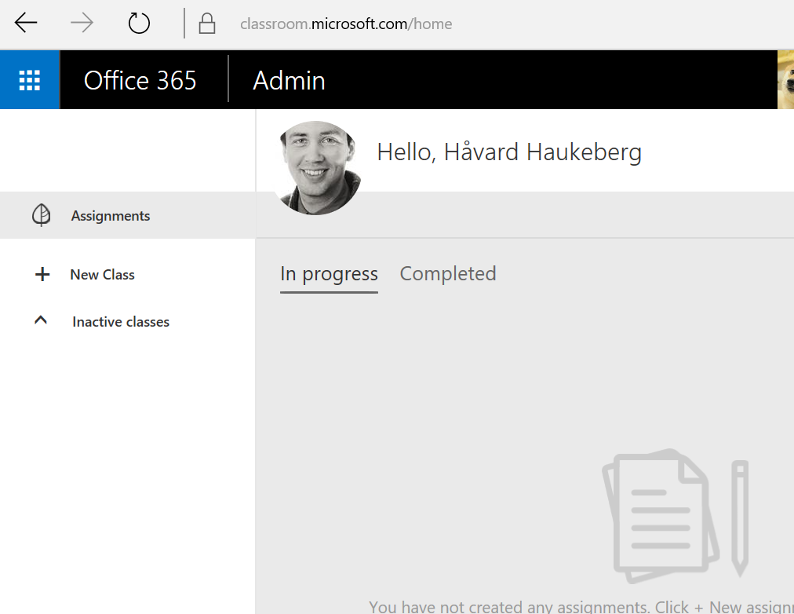Click the padlock site security icon

[207, 24]
